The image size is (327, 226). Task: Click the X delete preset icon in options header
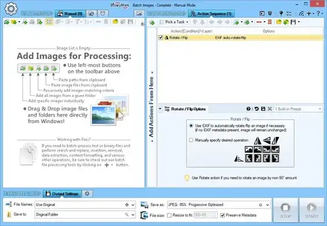269,108
